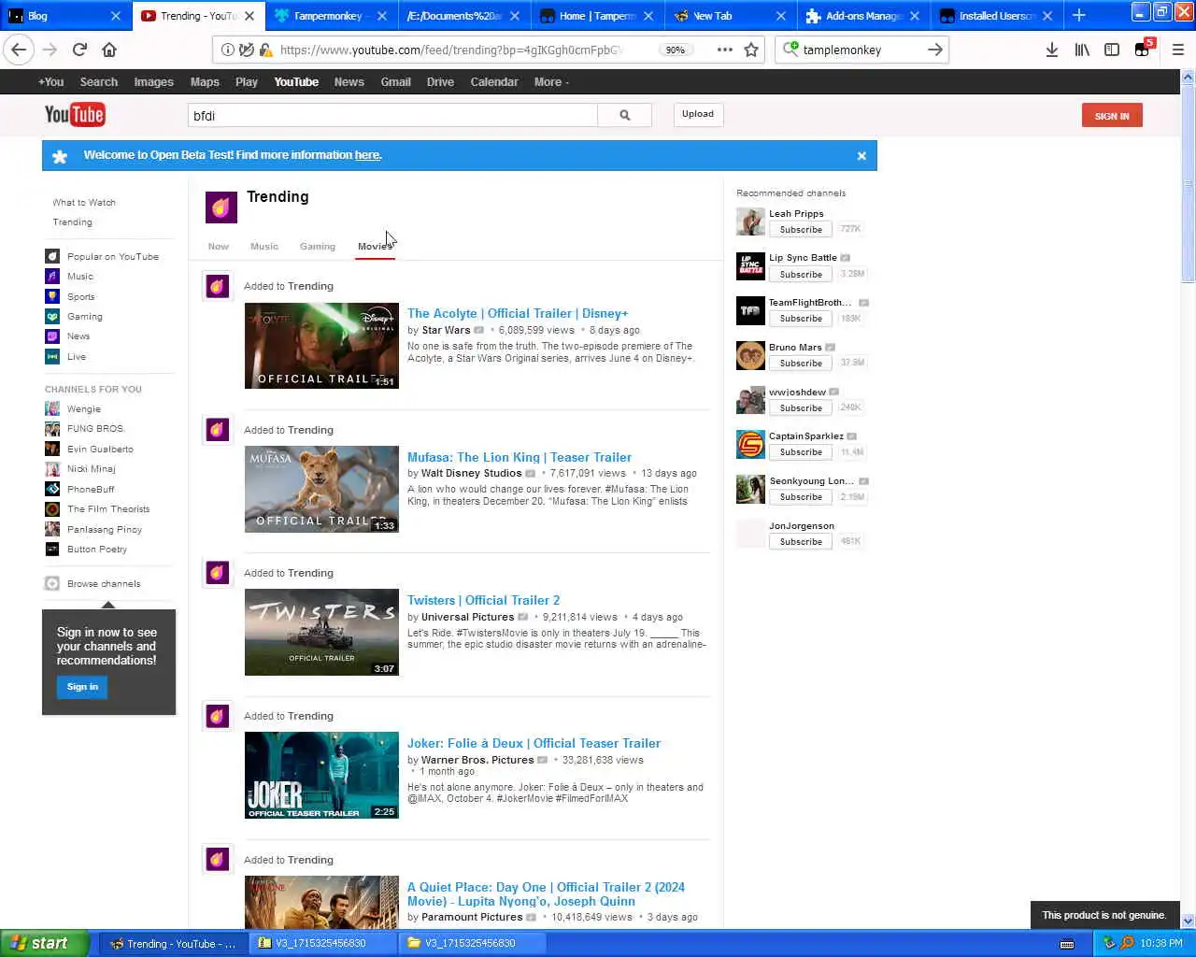Open new browser tab with plus
This screenshot has width=1196, height=957.
point(1079,16)
